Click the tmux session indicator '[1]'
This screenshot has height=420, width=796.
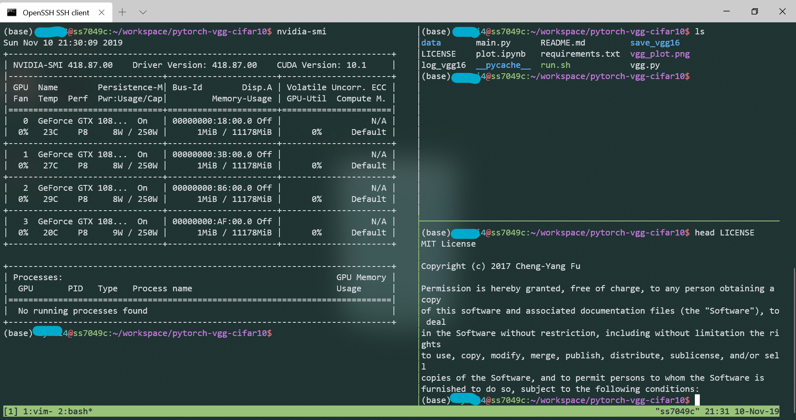point(11,411)
